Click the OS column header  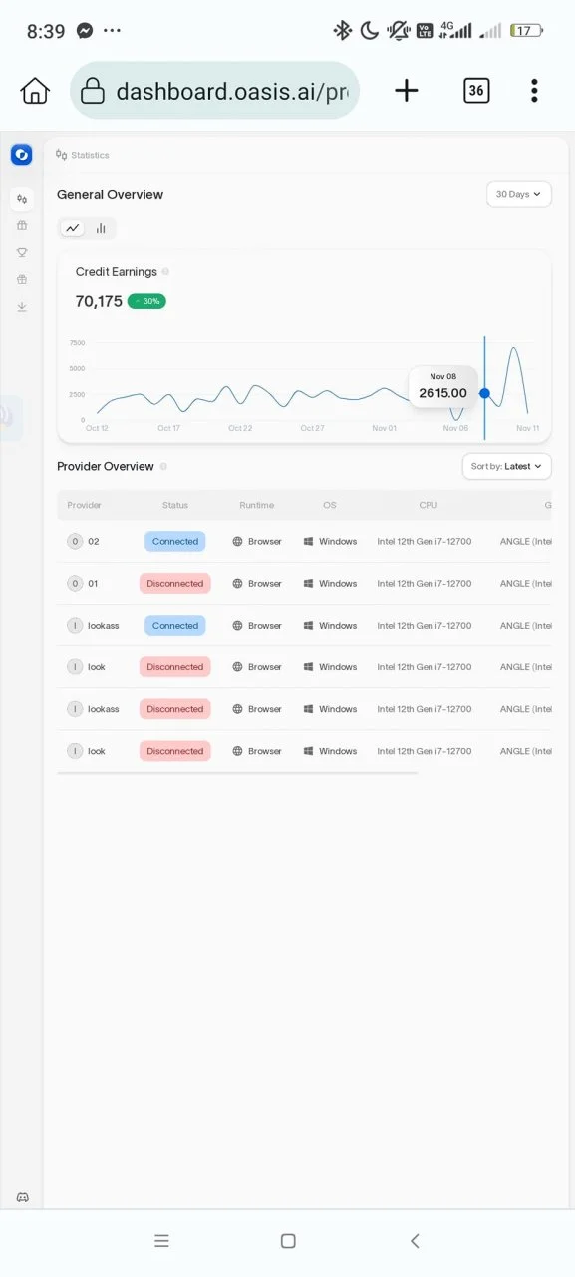330,505
